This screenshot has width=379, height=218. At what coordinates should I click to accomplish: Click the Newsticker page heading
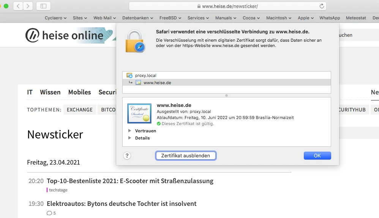[55, 135]
